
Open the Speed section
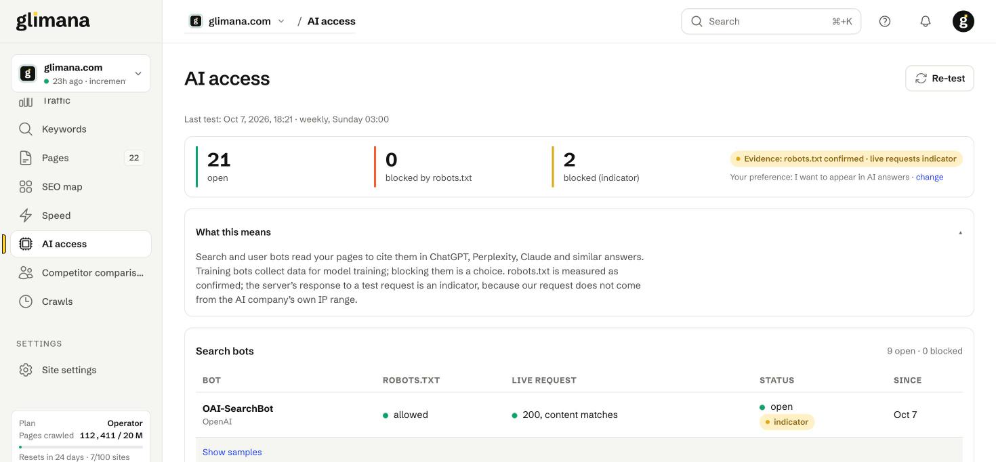(81, 215)
